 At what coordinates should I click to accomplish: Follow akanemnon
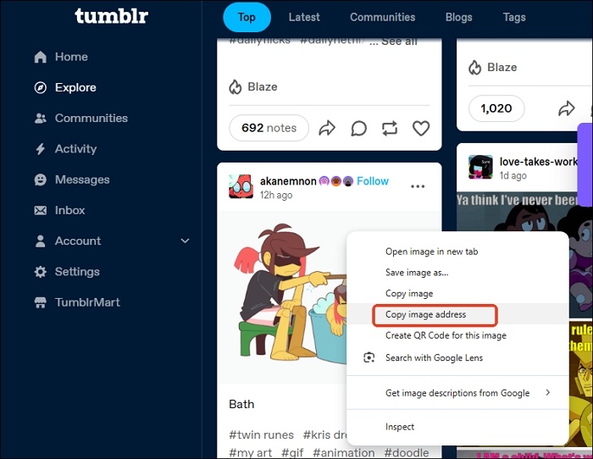click(373, 181)
